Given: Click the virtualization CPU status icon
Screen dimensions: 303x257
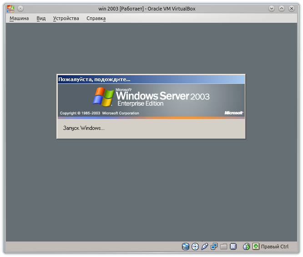Looking at the screenshot, I should pos(233,247).
